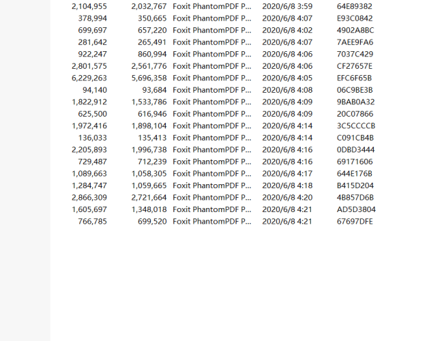
Task: Select the largest file, size 6,229,263
Action: (x=89, y=78)
